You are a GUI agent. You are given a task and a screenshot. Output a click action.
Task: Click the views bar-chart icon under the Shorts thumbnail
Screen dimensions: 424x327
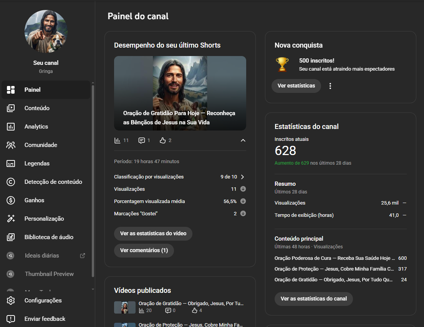[118, 140]
